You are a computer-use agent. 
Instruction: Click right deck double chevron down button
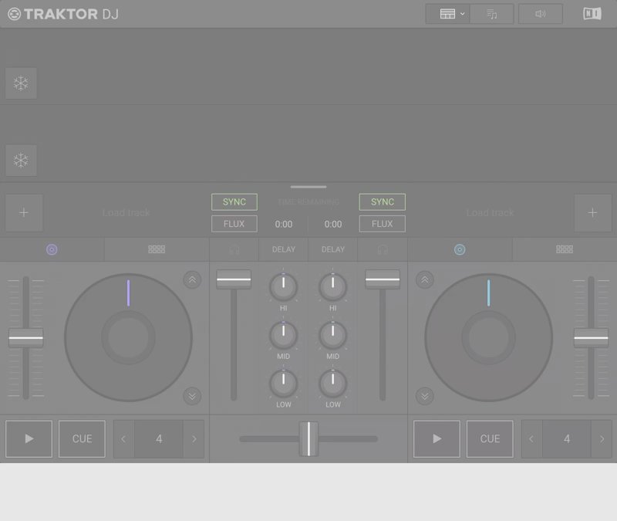[x=424, y=397]
